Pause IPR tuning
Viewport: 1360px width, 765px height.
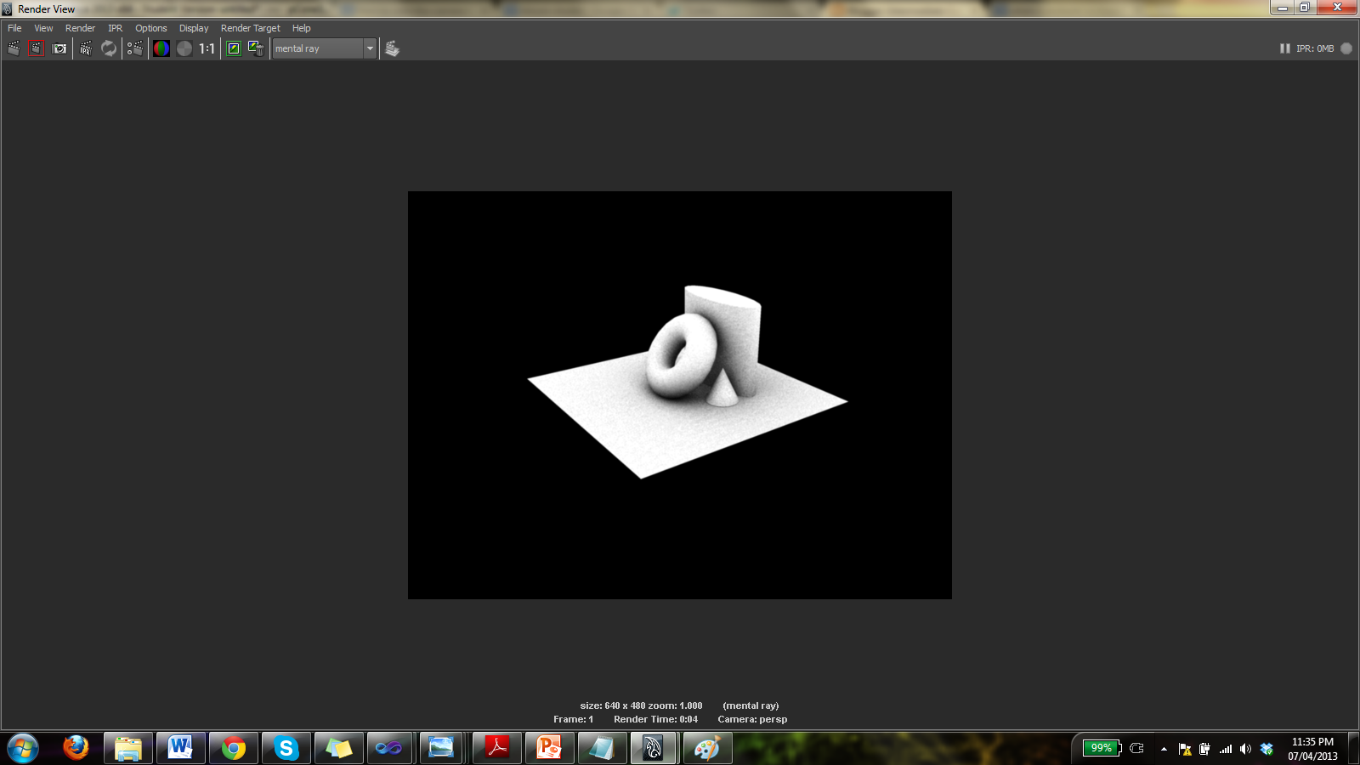click(1283, 48)
